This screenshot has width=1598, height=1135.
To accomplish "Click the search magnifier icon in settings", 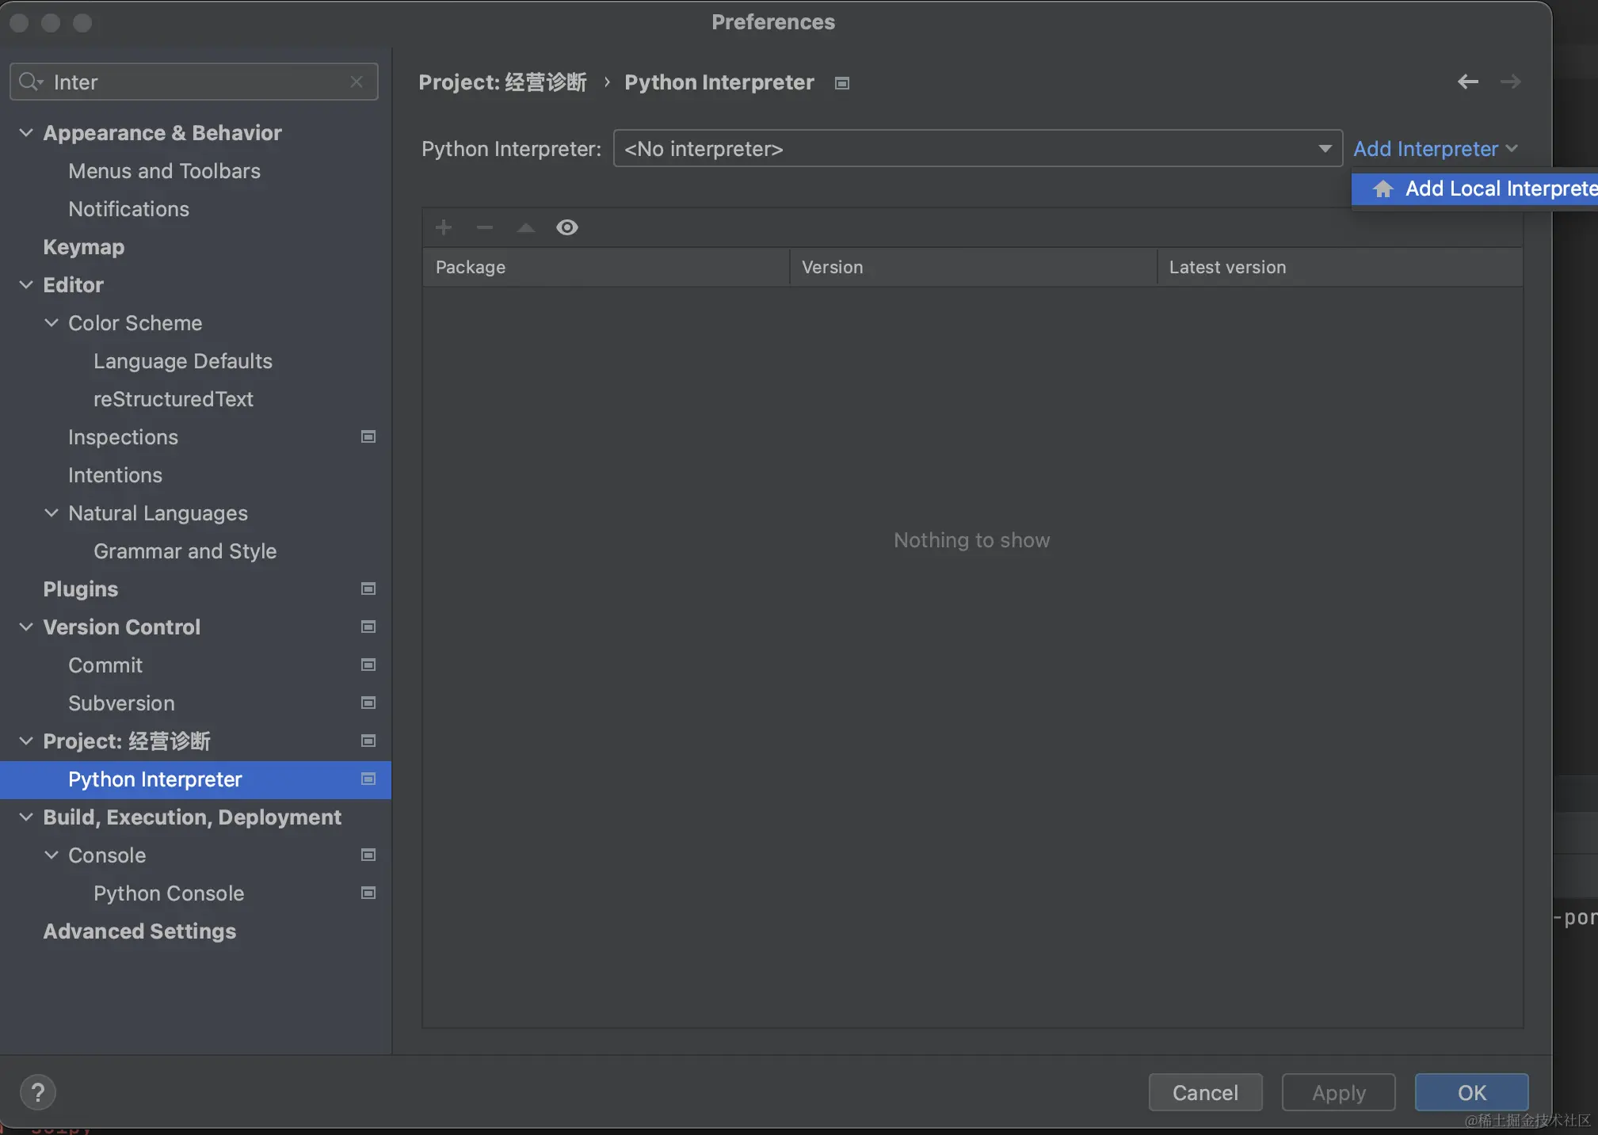I will [30, 82].
